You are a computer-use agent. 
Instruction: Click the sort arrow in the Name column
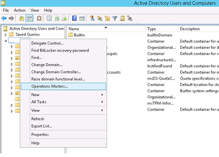point(106,27)
